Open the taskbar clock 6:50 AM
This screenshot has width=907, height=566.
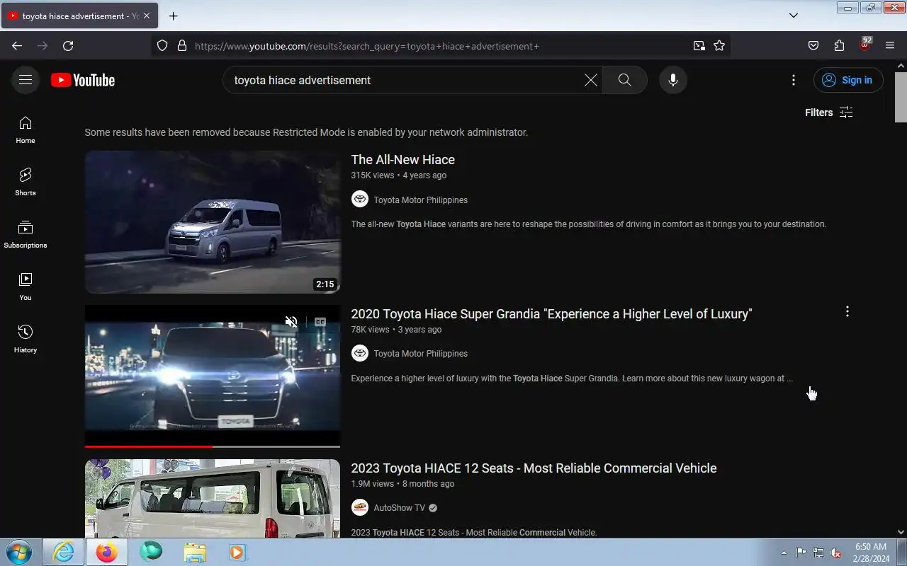click(871, 553)
